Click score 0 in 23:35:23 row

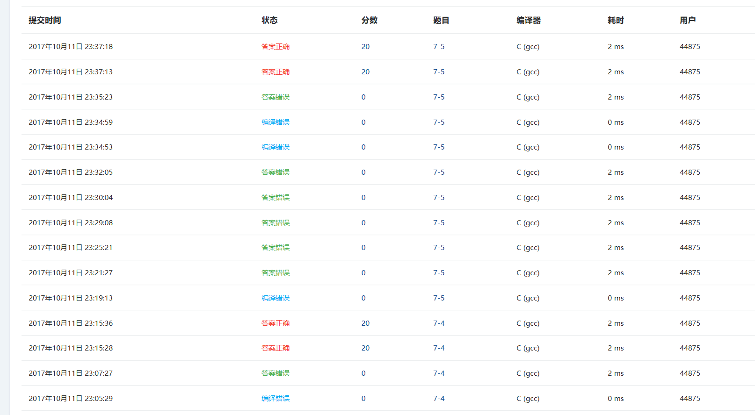363,97
